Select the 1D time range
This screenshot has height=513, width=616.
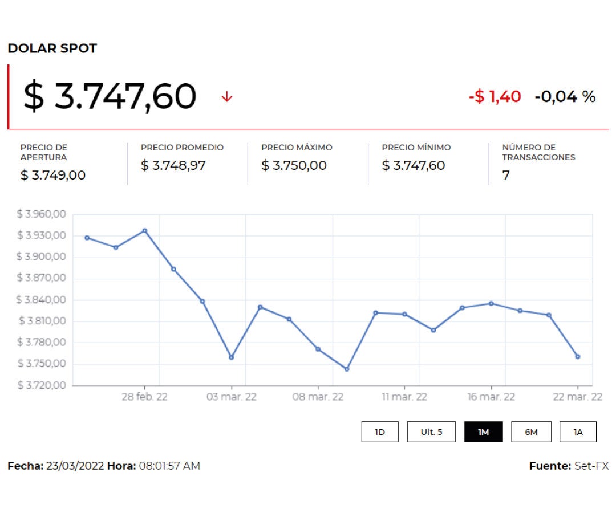[x=380, y=432]
